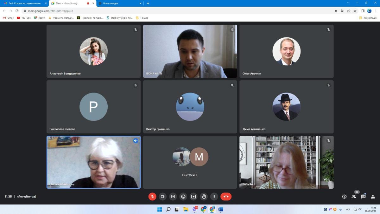Screen dimensions: 380x214
Task: Open the Activities panel icon
Action: click(373, 197)
